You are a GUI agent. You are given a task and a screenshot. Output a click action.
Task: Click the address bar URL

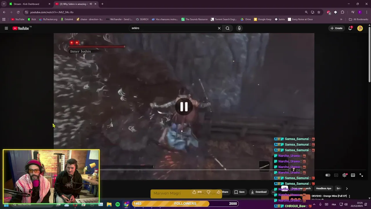coord(52,12)
